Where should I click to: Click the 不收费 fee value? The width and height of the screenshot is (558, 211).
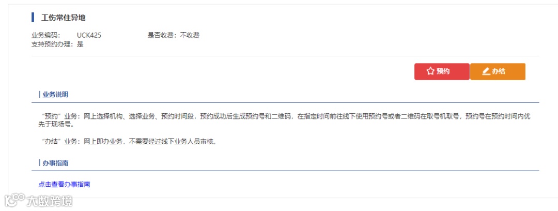pos(190,35)
